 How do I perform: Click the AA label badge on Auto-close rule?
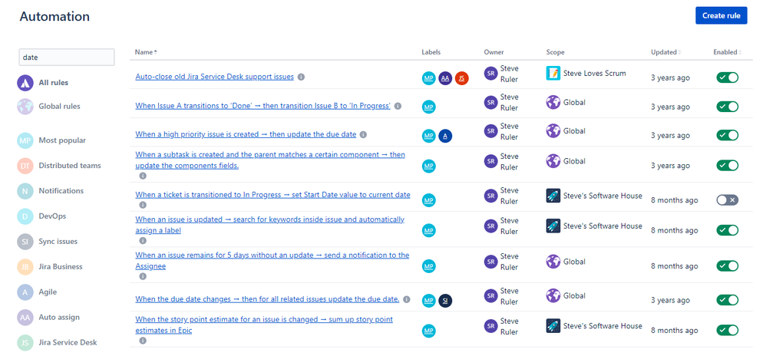coord(445,78)
